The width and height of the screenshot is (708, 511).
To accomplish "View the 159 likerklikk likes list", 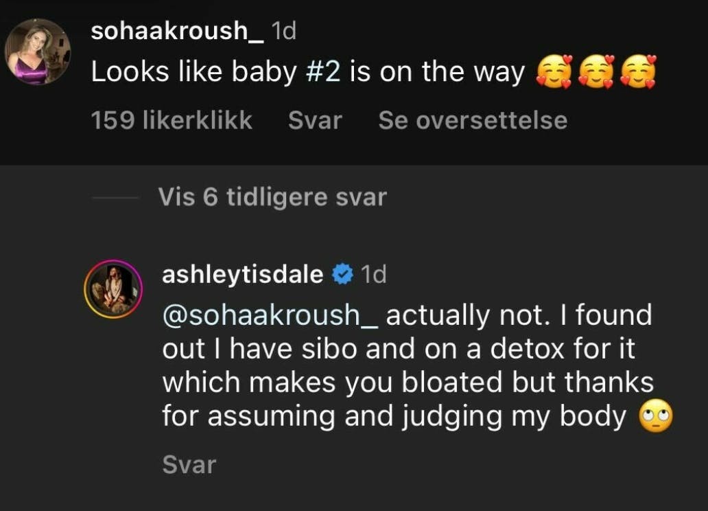I will 172,121.
